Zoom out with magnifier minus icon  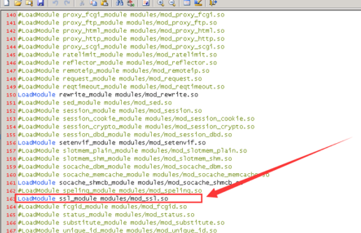(172, 3)
